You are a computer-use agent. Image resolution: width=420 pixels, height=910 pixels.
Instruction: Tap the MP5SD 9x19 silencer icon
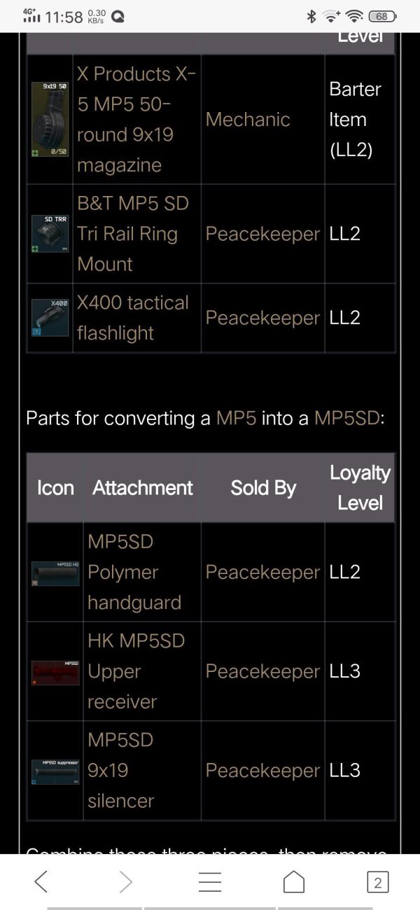(x=55, y=771)
